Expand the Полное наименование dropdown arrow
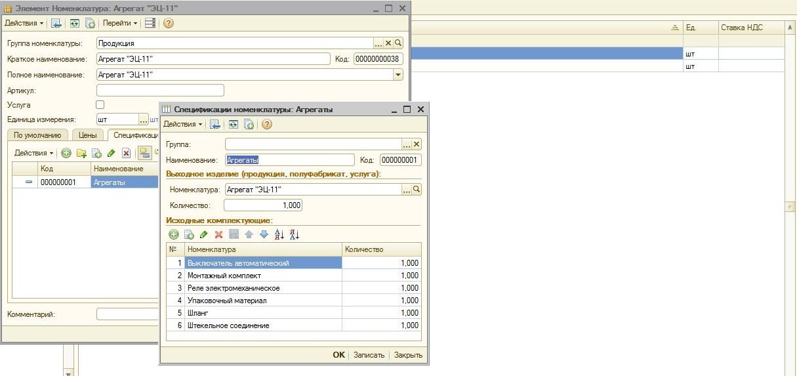Viewport: 797px width, 376px height. 398,75
